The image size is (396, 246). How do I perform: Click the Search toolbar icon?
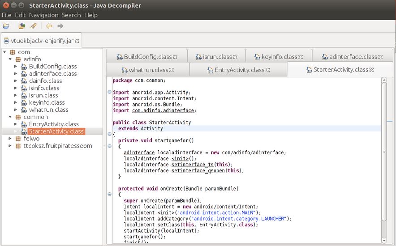(33, 26)
